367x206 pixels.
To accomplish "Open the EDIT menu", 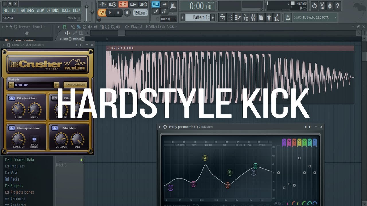I will 15,10.
